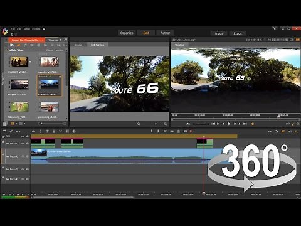Open the Edit menu in the menu bar
Viewport: 301px width, 226px height.
pyautogui.click(x=19, y=29)
